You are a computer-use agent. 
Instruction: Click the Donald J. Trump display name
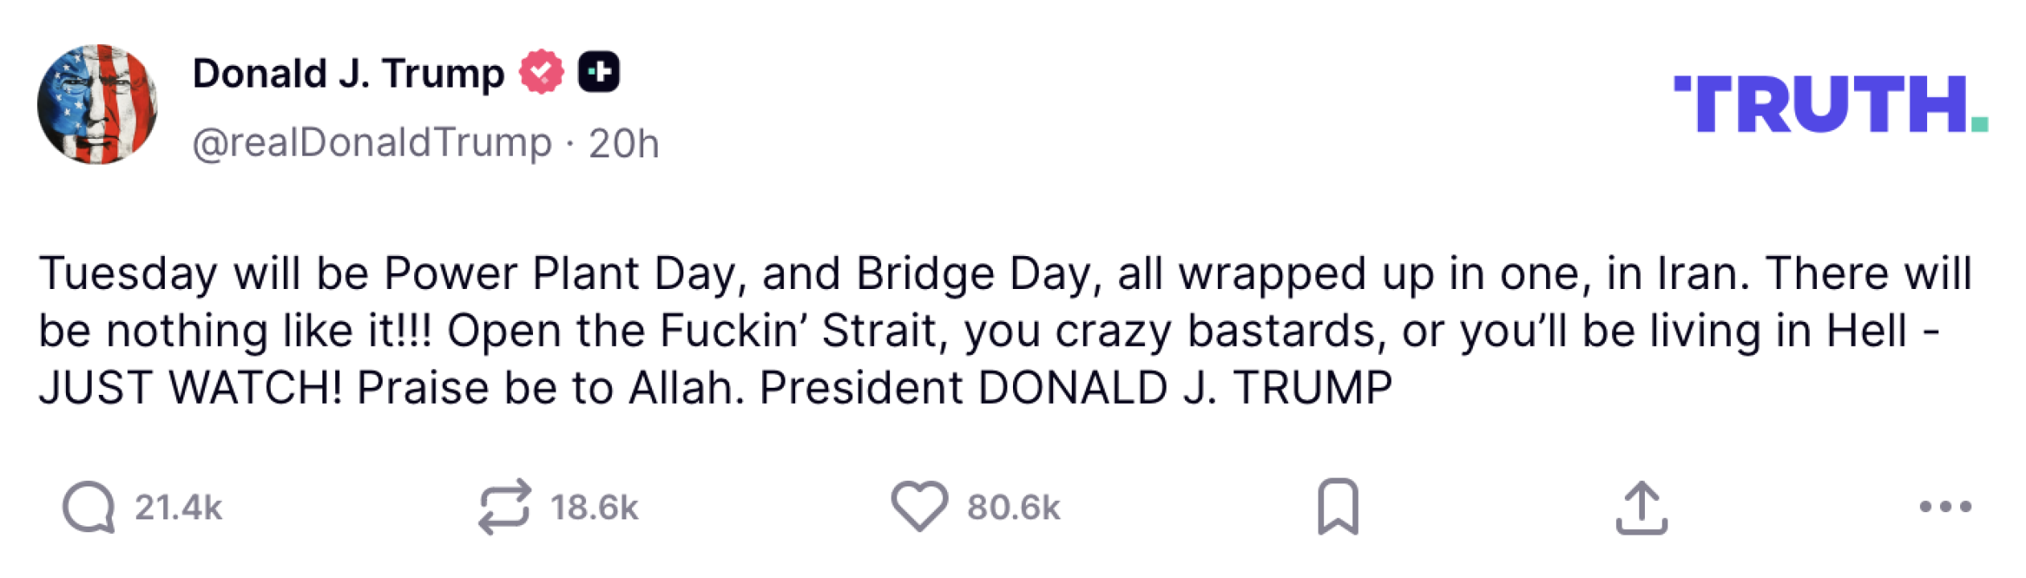(348, 74)
